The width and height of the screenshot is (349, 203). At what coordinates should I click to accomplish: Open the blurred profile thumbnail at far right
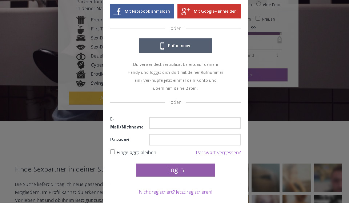pos(328,177)
